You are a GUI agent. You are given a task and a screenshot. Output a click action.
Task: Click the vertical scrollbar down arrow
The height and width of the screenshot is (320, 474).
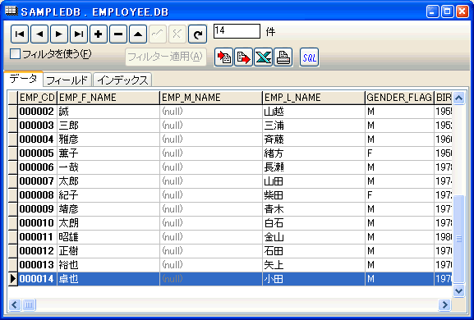click(459, 291)
